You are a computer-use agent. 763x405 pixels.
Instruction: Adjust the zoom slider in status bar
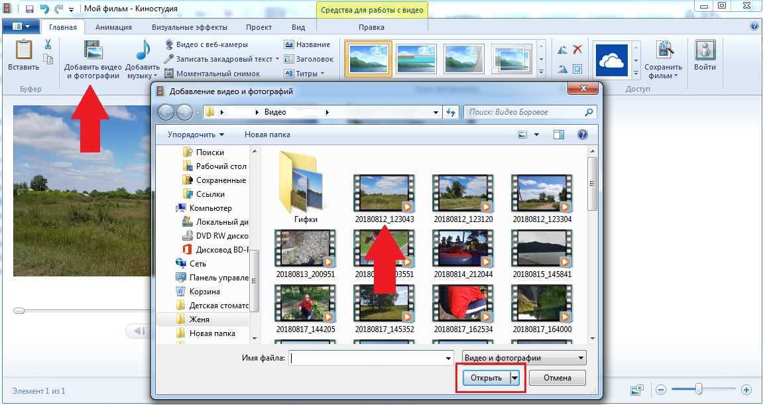coord(699,389)
